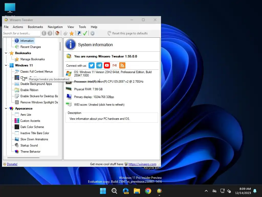Click Winaero Tweaker logo beside version text

(69, 56)
